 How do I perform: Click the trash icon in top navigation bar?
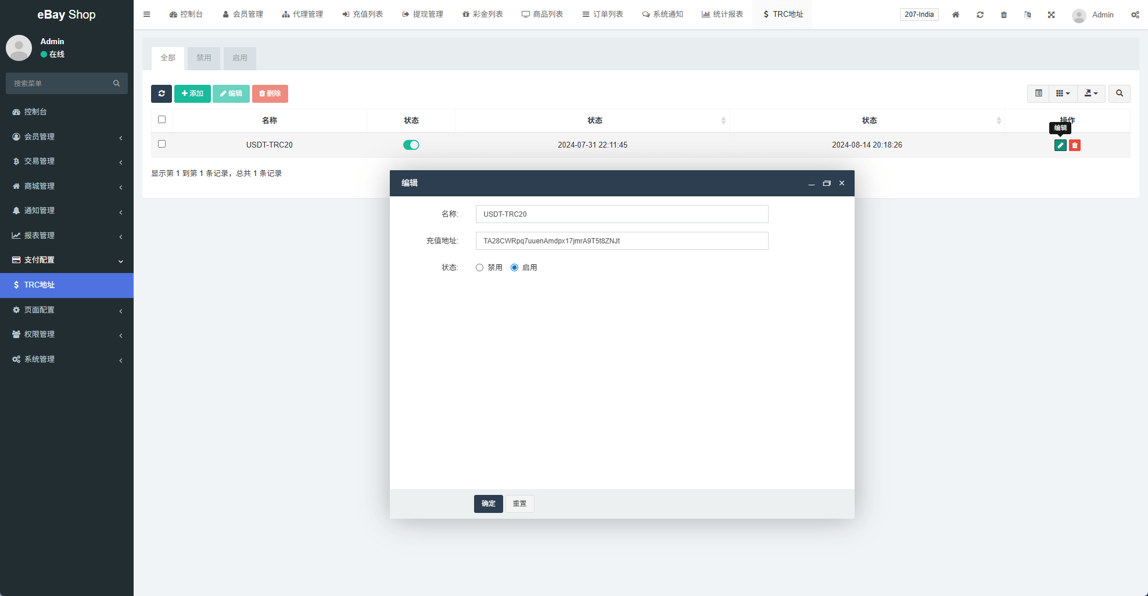(x=1004, y=15)
